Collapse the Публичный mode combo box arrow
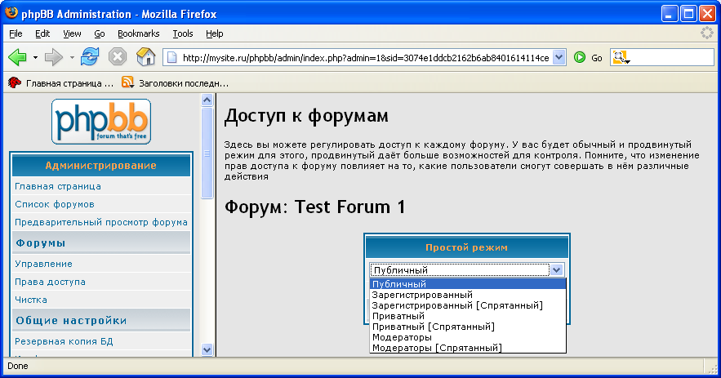This screenshot has width=721, height=378. coord(556,270)
